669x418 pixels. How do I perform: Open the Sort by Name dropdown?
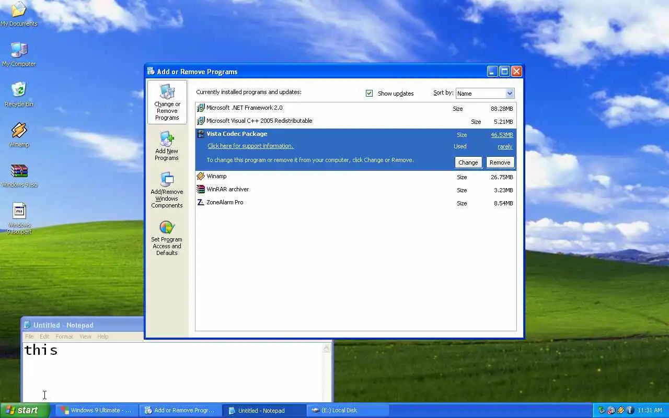pos(485,94)
